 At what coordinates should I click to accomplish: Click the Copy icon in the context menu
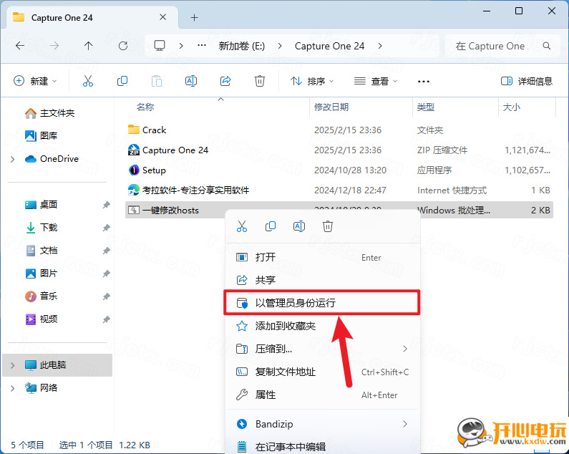click(271, 226)
